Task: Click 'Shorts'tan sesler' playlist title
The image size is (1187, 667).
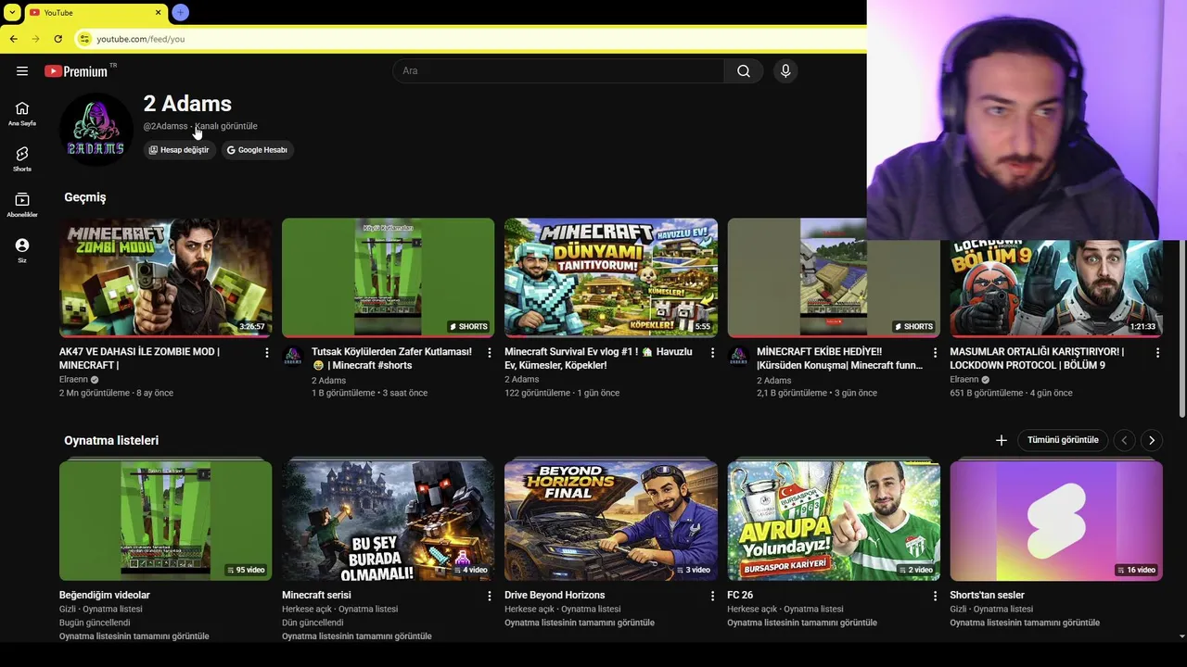Action: pos(987,595)
